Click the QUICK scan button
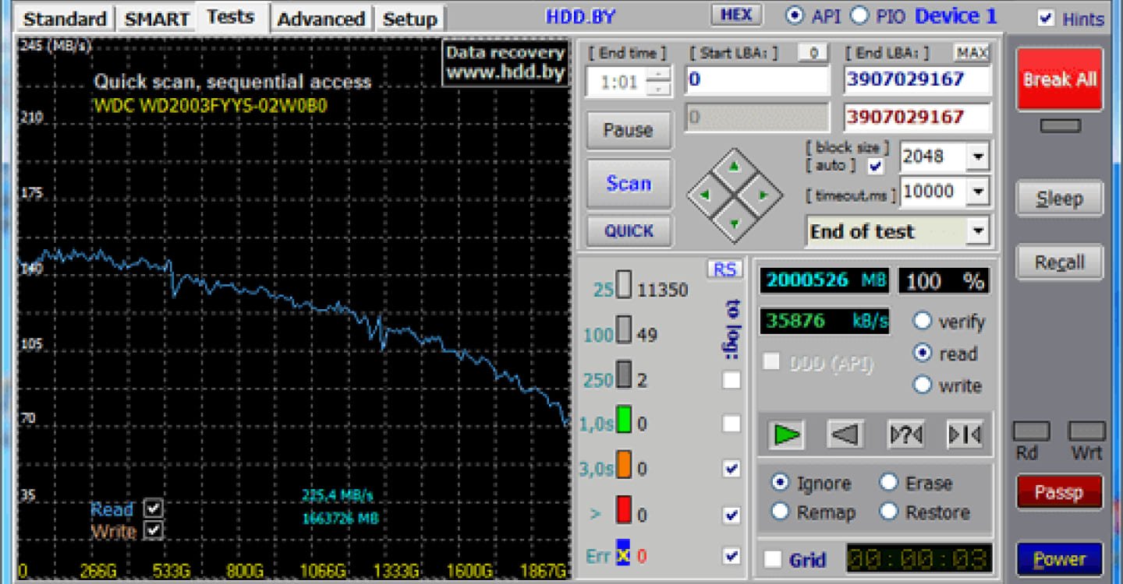 pyautogui.click(x=629, y=231)
